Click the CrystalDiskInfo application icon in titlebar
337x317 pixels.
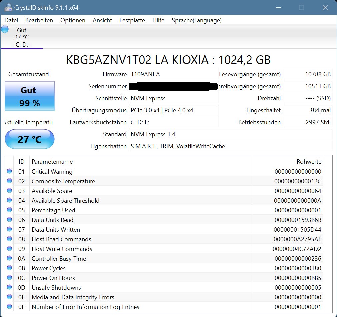(8, 7)
